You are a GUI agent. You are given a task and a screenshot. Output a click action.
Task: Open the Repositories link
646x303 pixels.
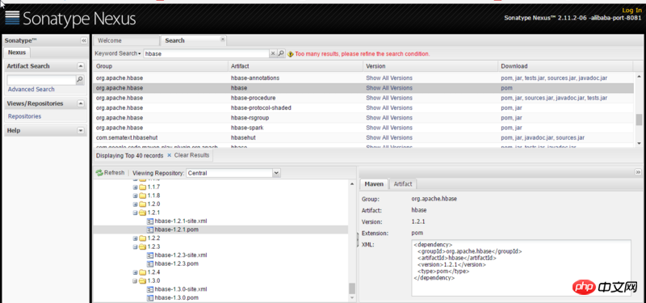[25, 116]
